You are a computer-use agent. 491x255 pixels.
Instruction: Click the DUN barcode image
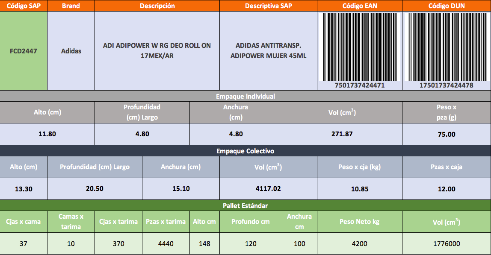(x=446, y=47)
